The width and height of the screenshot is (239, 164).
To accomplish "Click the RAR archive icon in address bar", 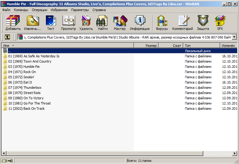I will (20, 37).
